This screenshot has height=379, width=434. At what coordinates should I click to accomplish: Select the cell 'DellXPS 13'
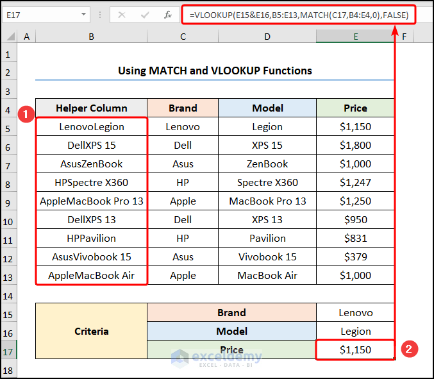pyautogui.click(x=91, y=219)
